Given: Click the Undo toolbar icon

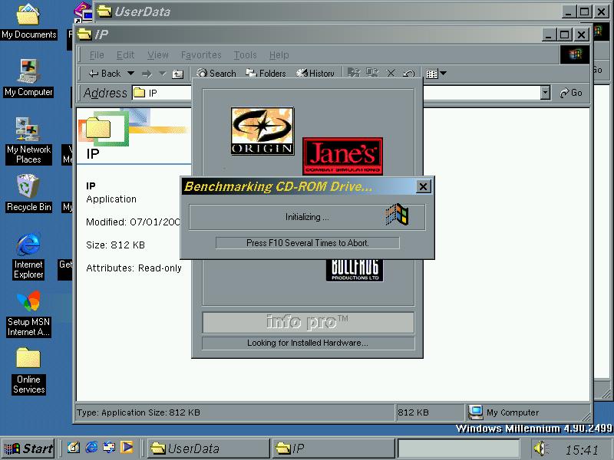Looking at the screenshot, I should (409, 74).
